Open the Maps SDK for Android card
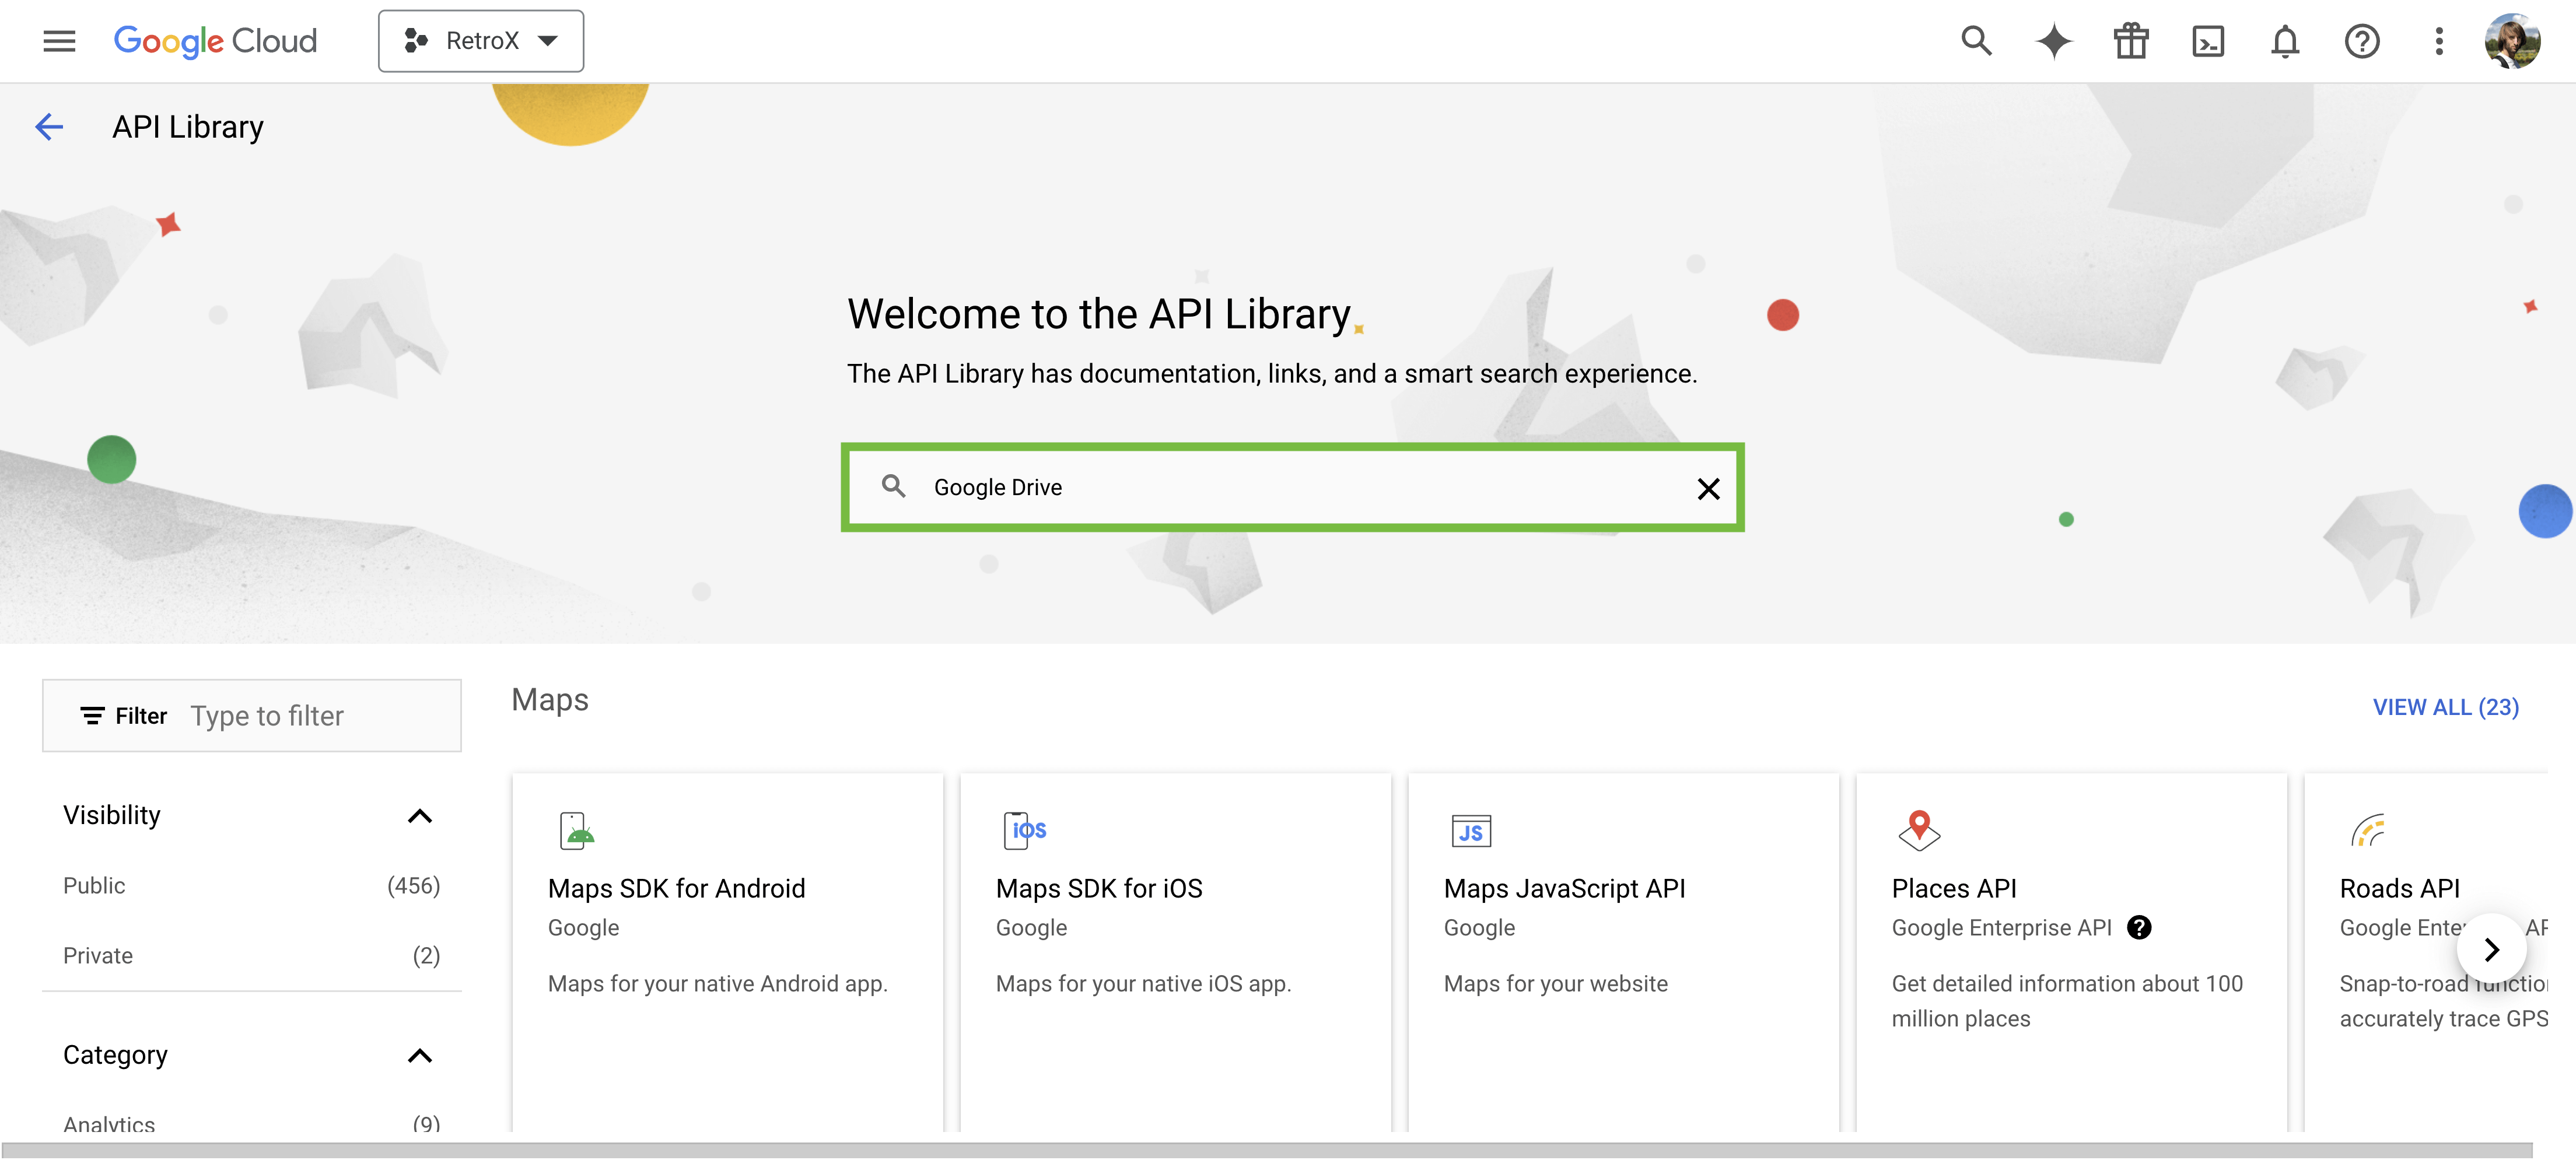Viewport: 2576px width, 1160px height. [x=727, y=951]
